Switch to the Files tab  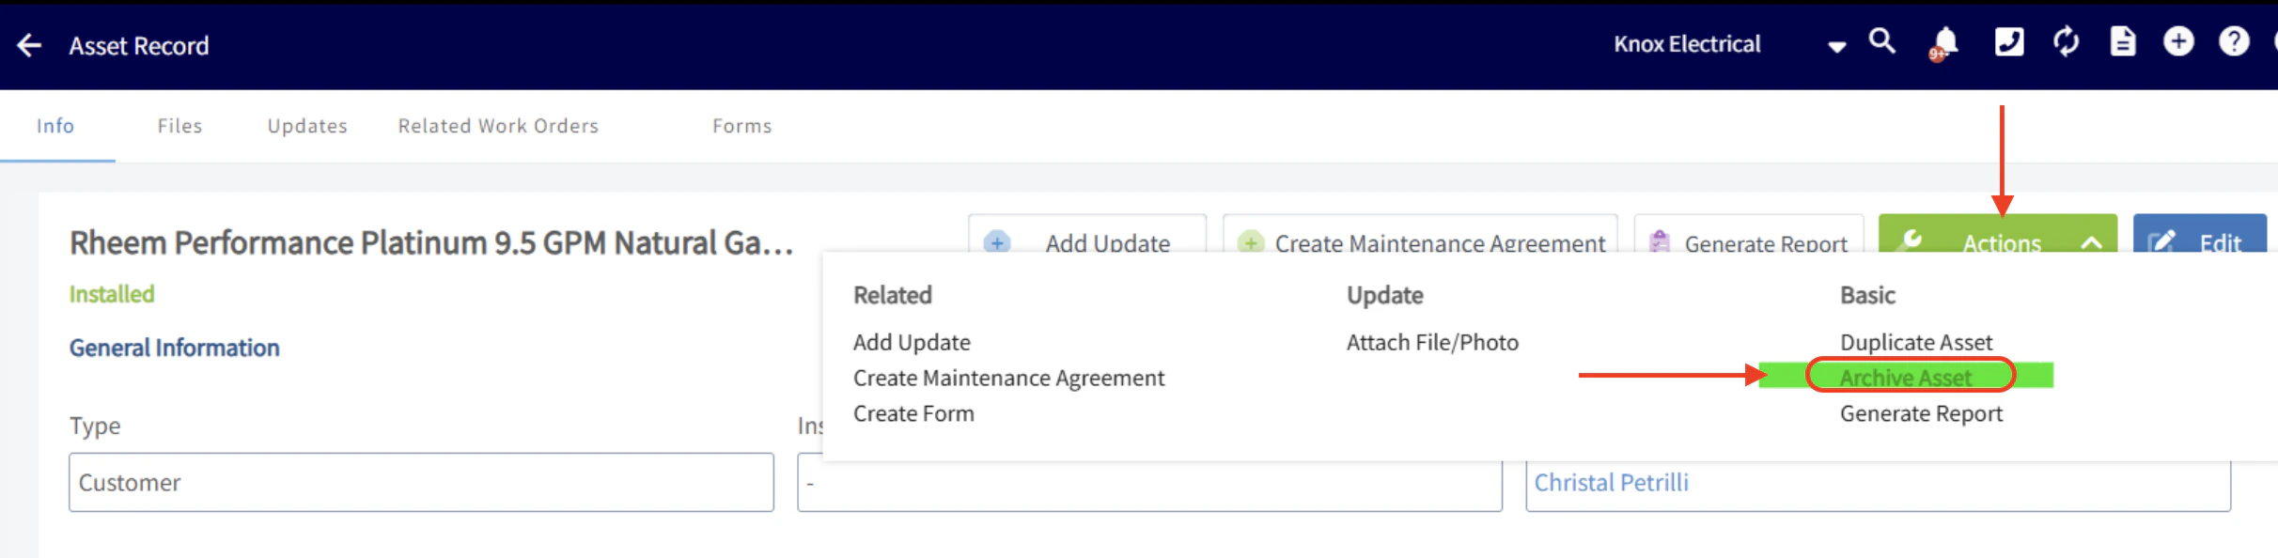point(179,126)
